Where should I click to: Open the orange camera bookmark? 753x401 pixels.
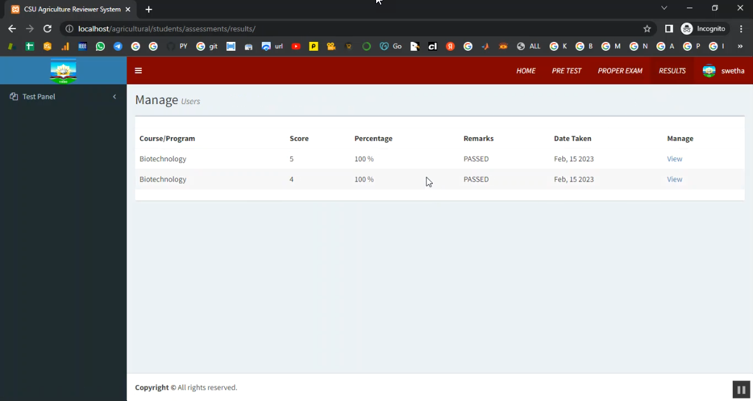point(331,46)
